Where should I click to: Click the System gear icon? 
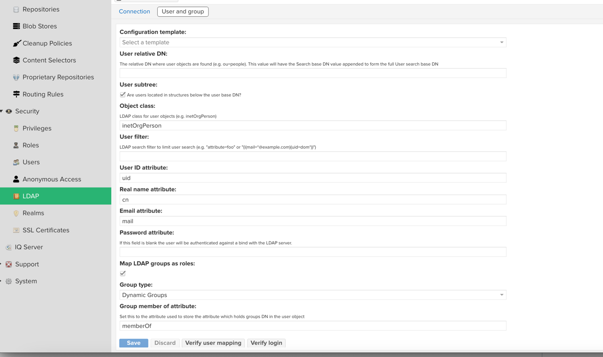9,281
